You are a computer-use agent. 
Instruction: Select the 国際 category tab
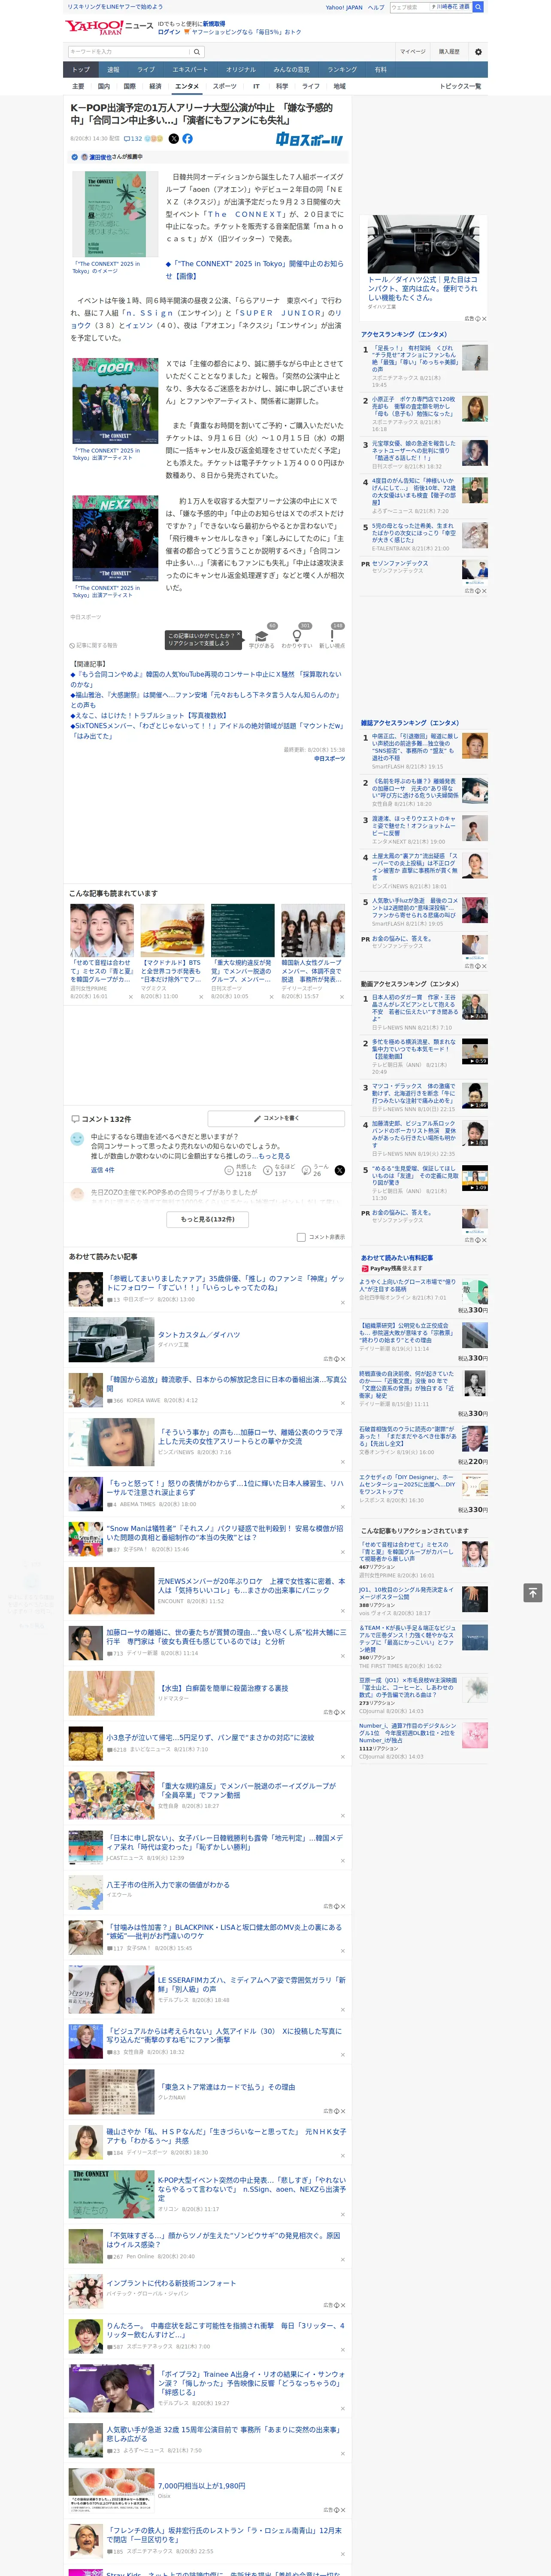[129, 87]
